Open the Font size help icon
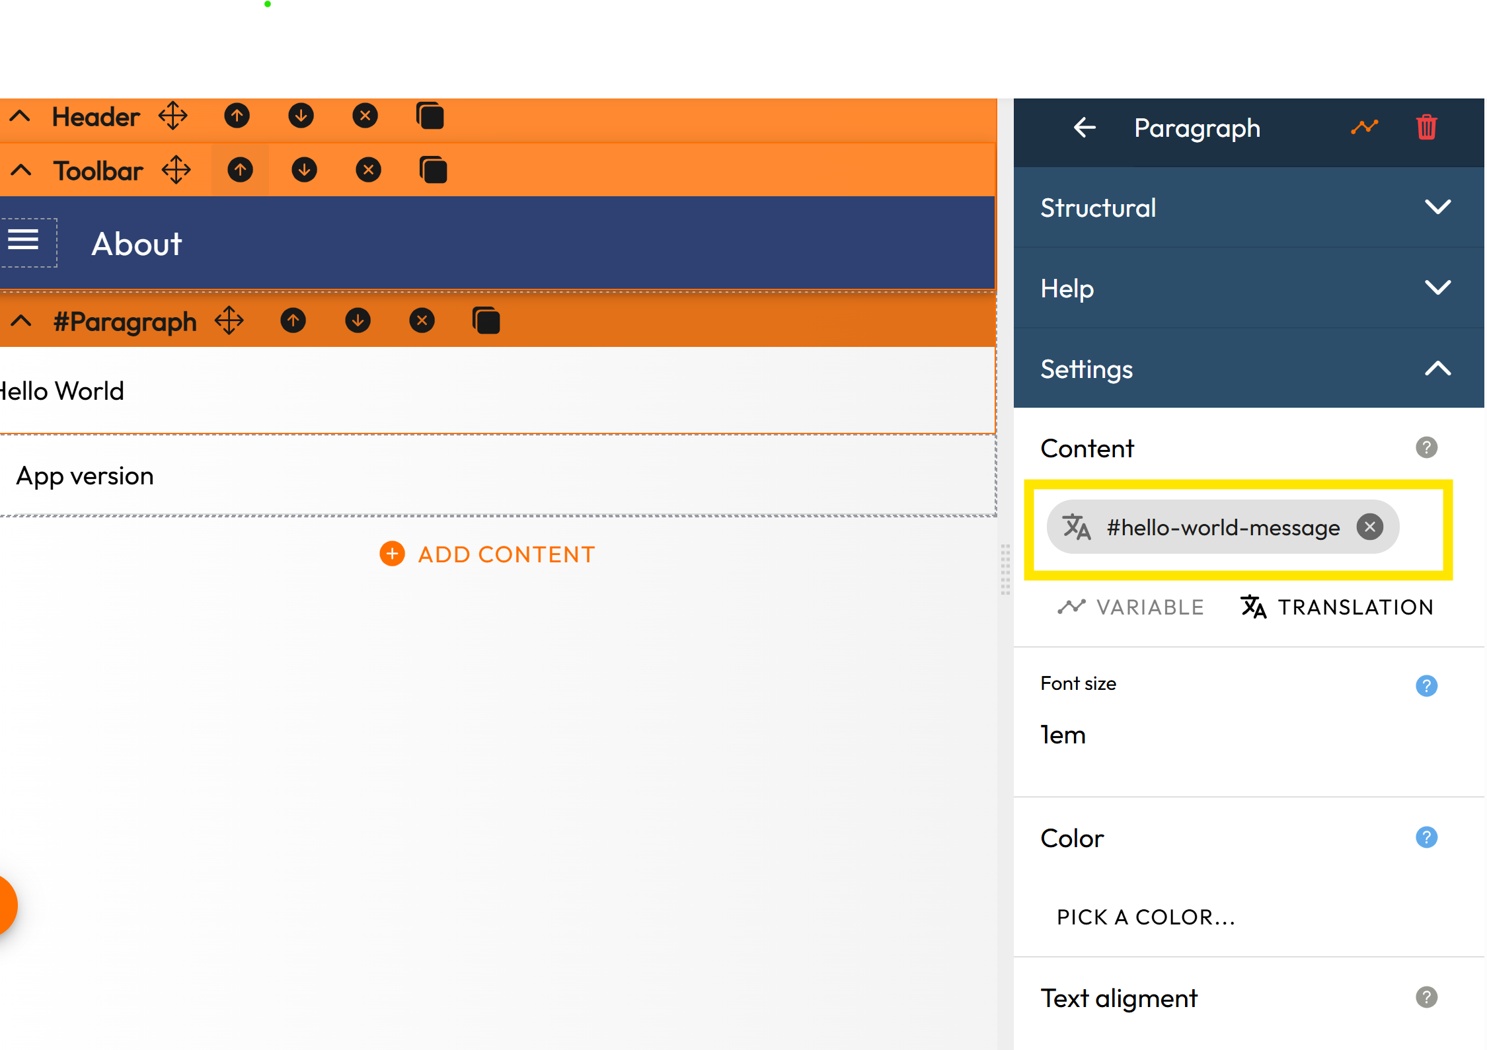 click(1426, 685)
